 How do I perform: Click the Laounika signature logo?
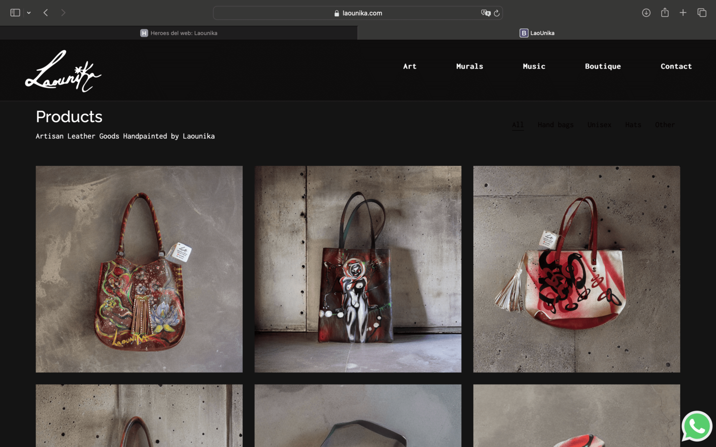pyautogui.click(x=63, y=71)
